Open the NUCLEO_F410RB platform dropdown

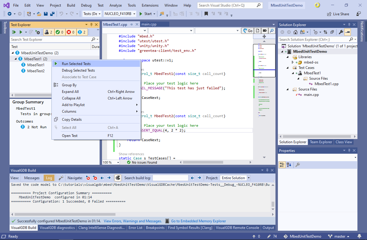click(120, 14)
